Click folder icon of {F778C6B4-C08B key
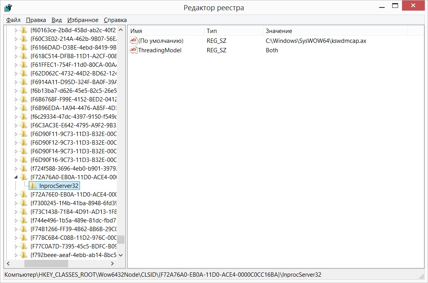Screen dimensions: 428x283 pos(24,237)
